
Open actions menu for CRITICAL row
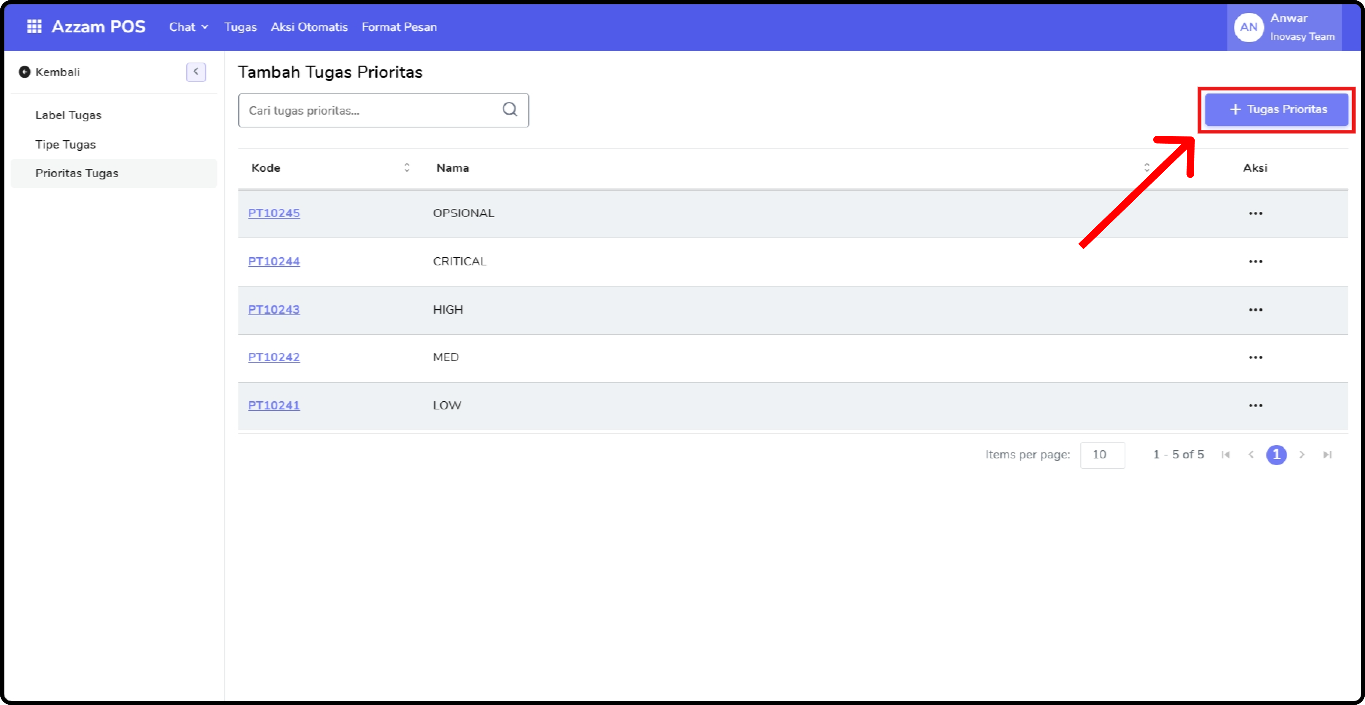point(1255,261)
